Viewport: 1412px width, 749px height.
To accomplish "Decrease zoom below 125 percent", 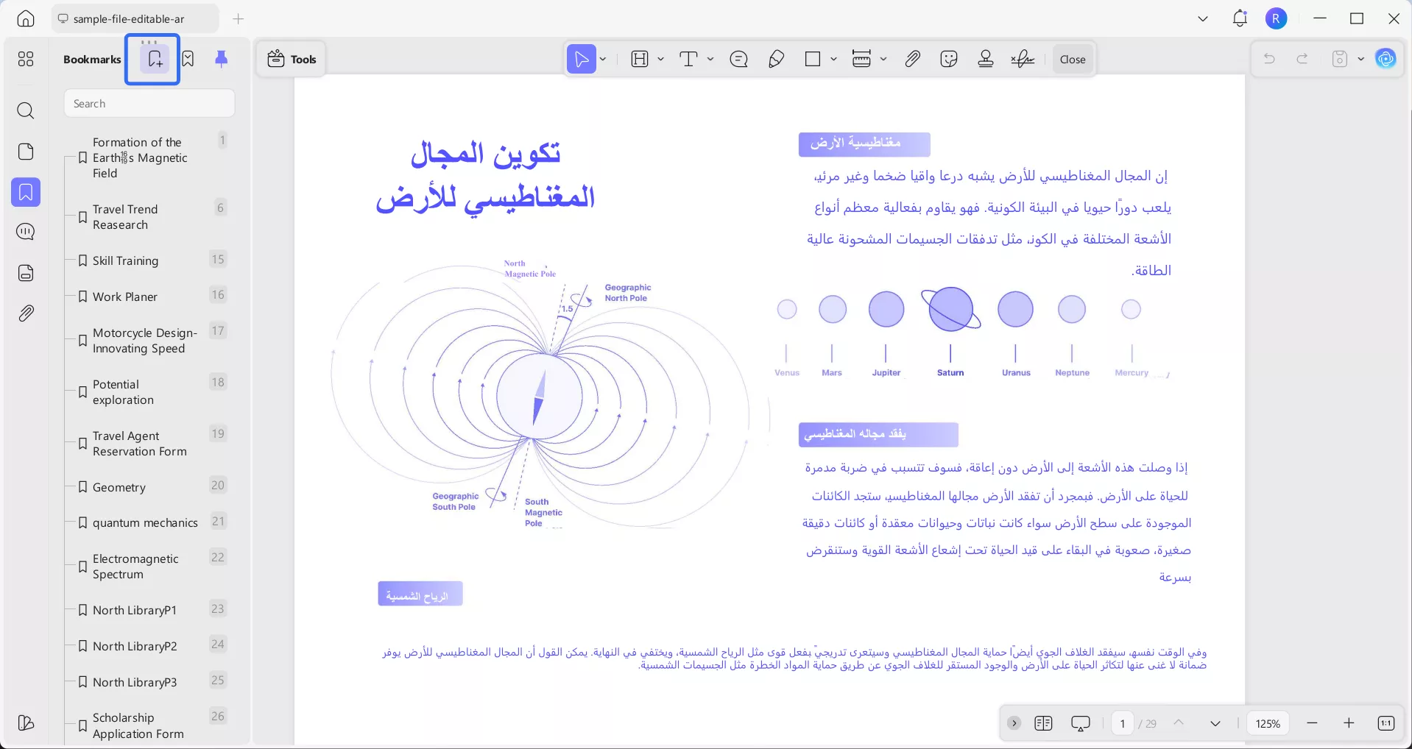I will pos(1313,723).
